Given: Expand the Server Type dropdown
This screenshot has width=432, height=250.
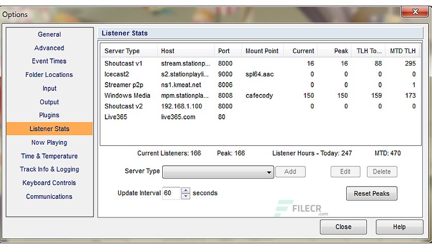Looking at the screenshot, I should pos(218,172).
